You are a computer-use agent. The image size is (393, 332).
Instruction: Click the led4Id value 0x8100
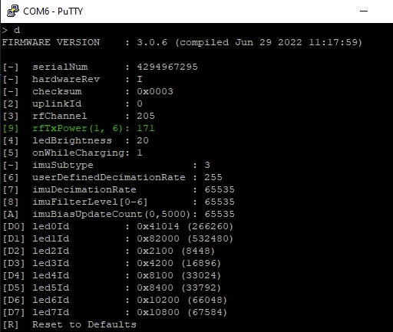[155, 275]
